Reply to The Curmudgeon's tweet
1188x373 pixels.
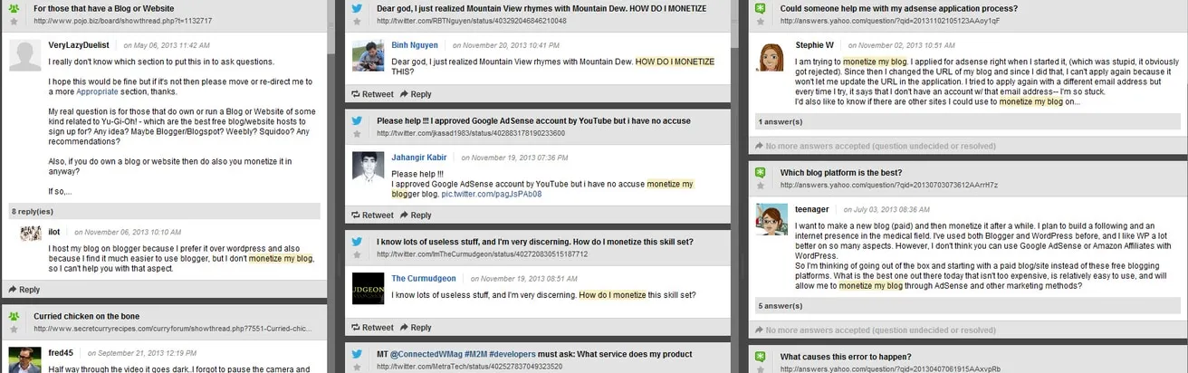pos(416,327)
